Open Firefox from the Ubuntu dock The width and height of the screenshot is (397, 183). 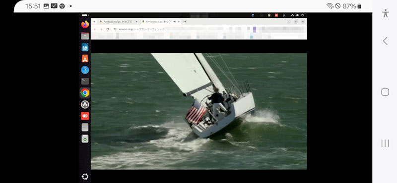click(x=85, y=25)
